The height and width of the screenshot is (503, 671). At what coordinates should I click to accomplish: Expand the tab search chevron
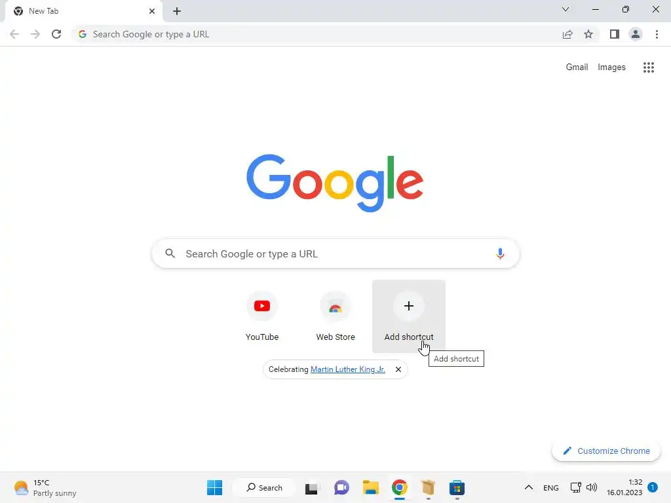(x=566, y=9)
